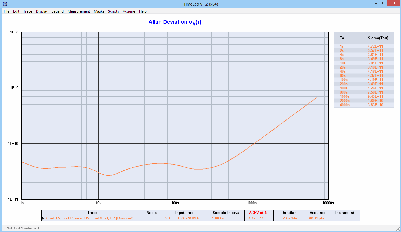Click the Acquired column header

point(318,213)
